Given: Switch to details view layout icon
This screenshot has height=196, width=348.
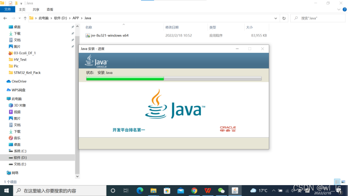Looking at the screenshot, I should (337, 182).
